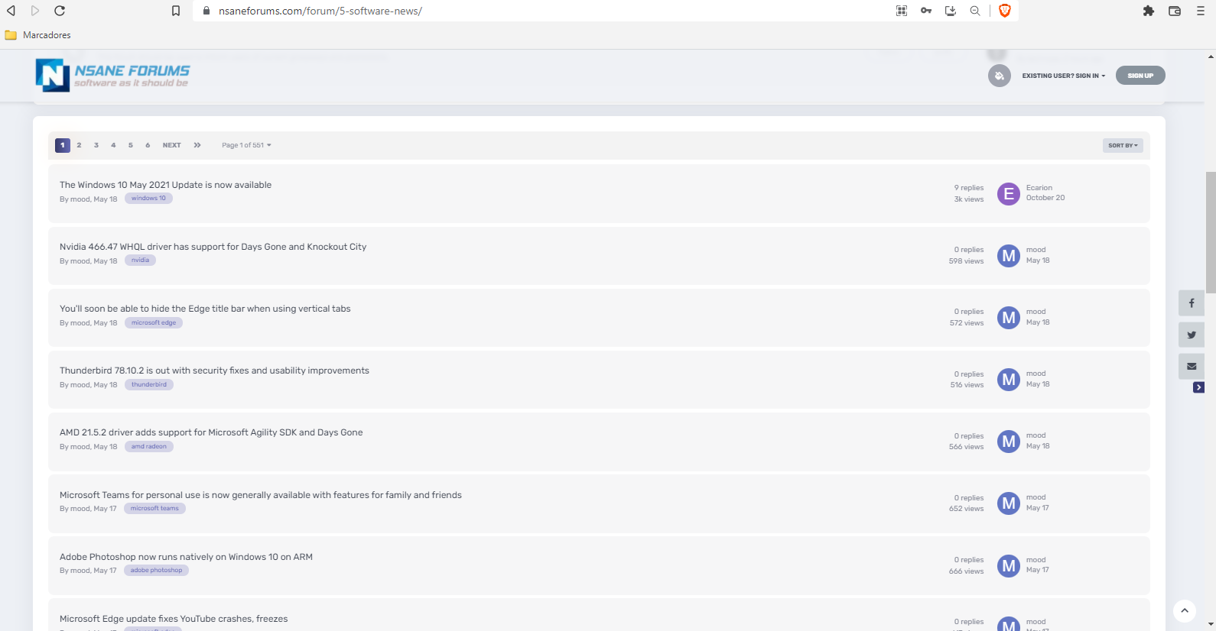1216x631 pixels.
Task: Click the microsoft edge tag
Action: coord(154,323)
